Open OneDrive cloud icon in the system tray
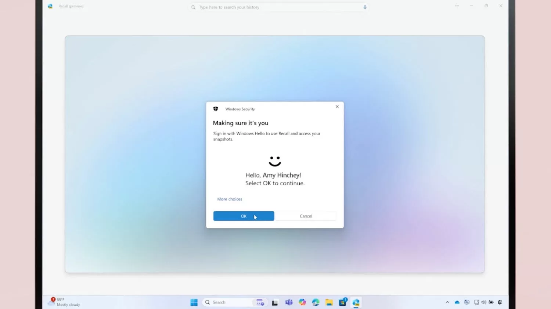The height and width of the screenshot is (309, 551). coord(457,302)
